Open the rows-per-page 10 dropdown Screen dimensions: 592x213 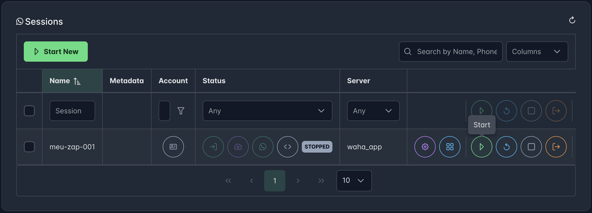[x=354, y=181]
